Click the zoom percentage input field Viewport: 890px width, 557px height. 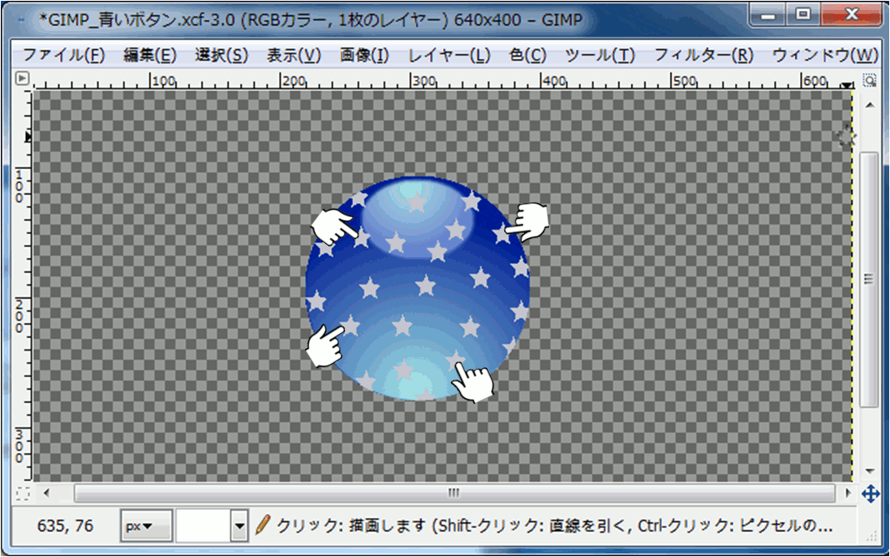point(203,526)
